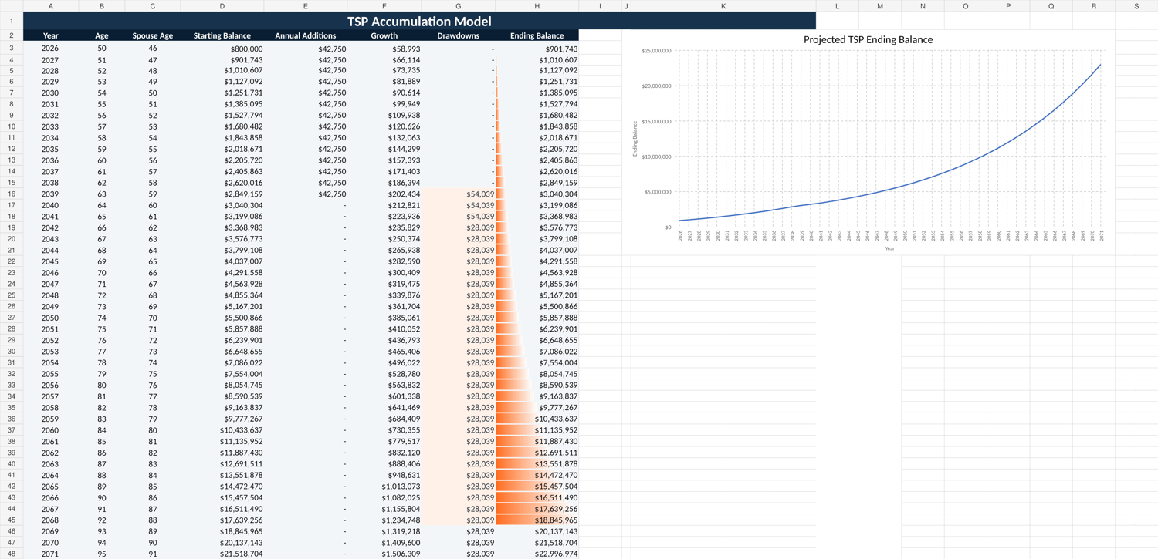The height and width of the screenshot is (559, 1158).
Task: Select growth value $90,614
Action: [x=384, y=93]
